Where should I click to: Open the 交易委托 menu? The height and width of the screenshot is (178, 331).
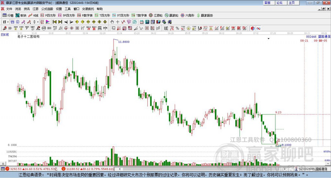pyautogui.click(x=88, y=9)
